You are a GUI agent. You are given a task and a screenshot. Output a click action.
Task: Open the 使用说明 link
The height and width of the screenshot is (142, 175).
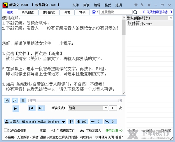[x=114, y=131]
